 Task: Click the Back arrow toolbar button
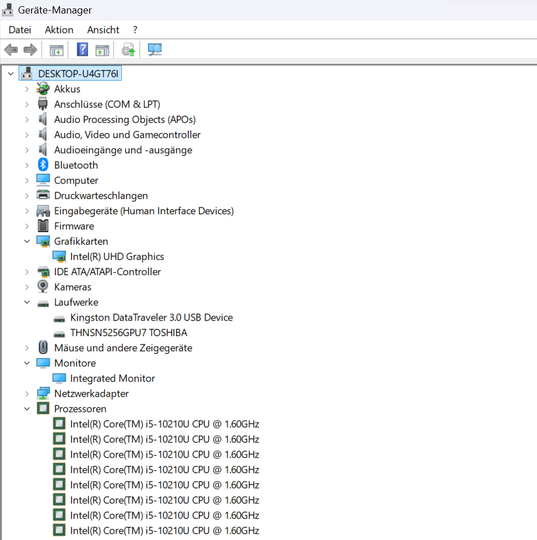[11, 50]
